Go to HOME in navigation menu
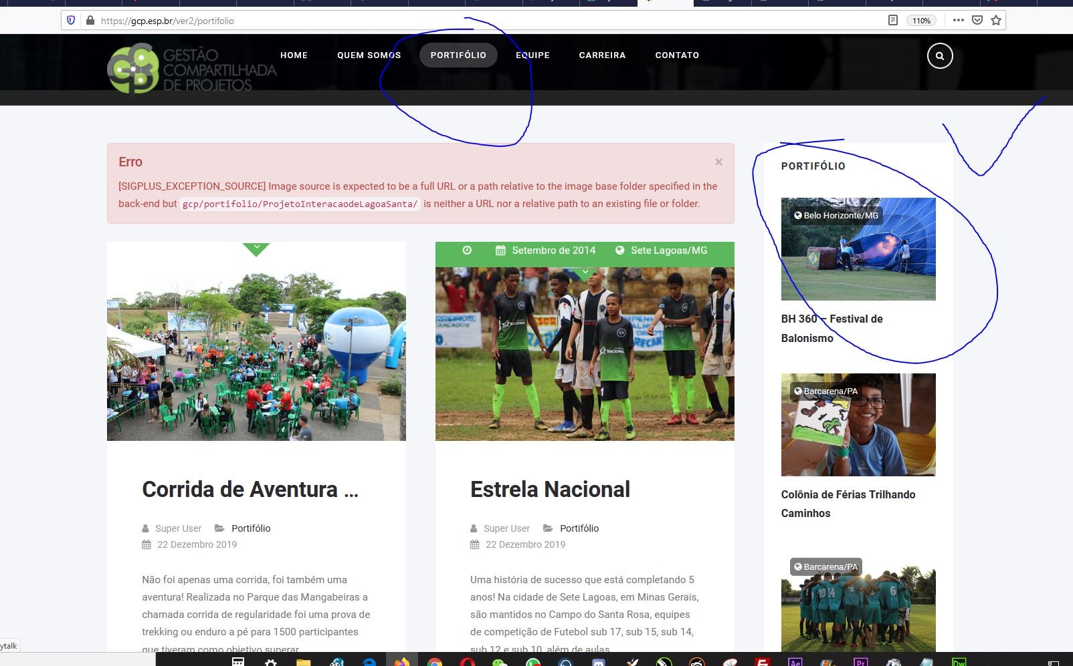This screenshot has height=666, width=1073. [294, 55]
